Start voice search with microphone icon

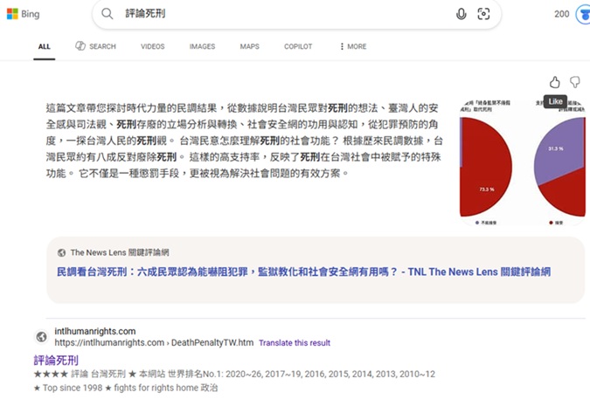coord(461,14)
